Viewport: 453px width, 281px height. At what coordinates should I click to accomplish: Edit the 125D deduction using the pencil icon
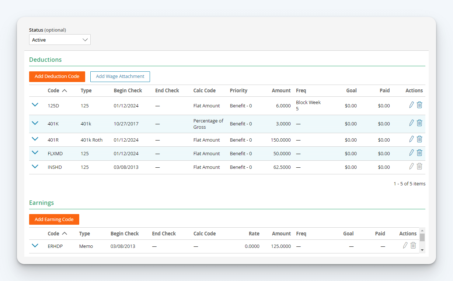pos(411,105)
